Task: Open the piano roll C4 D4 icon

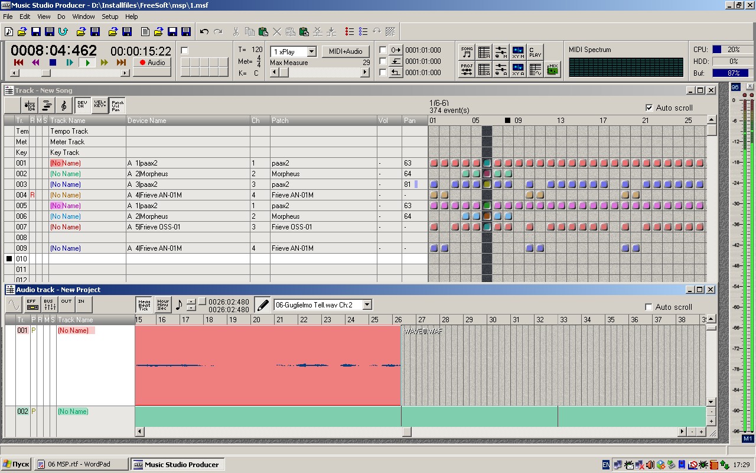Action: [30, 106]
